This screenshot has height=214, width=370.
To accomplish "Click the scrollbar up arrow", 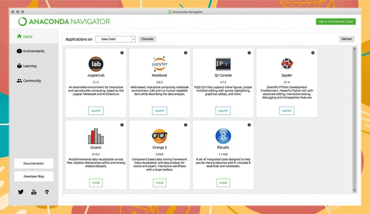I will point(354,49).
